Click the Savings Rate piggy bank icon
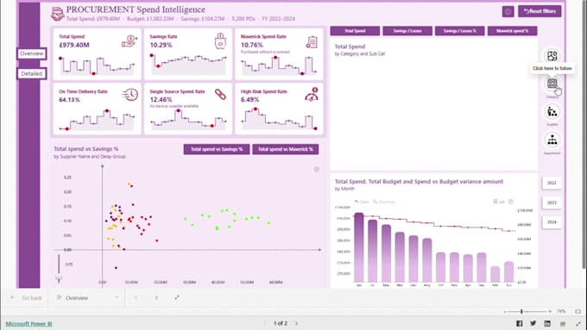This screenshot has height=330, width=587. 220,40
